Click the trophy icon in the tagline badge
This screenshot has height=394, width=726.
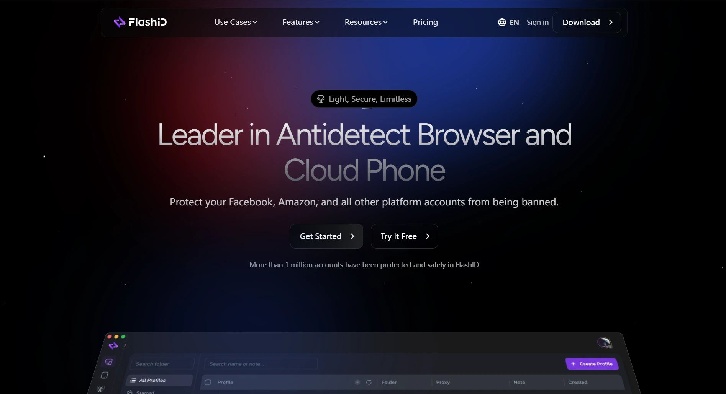[321, 99]
